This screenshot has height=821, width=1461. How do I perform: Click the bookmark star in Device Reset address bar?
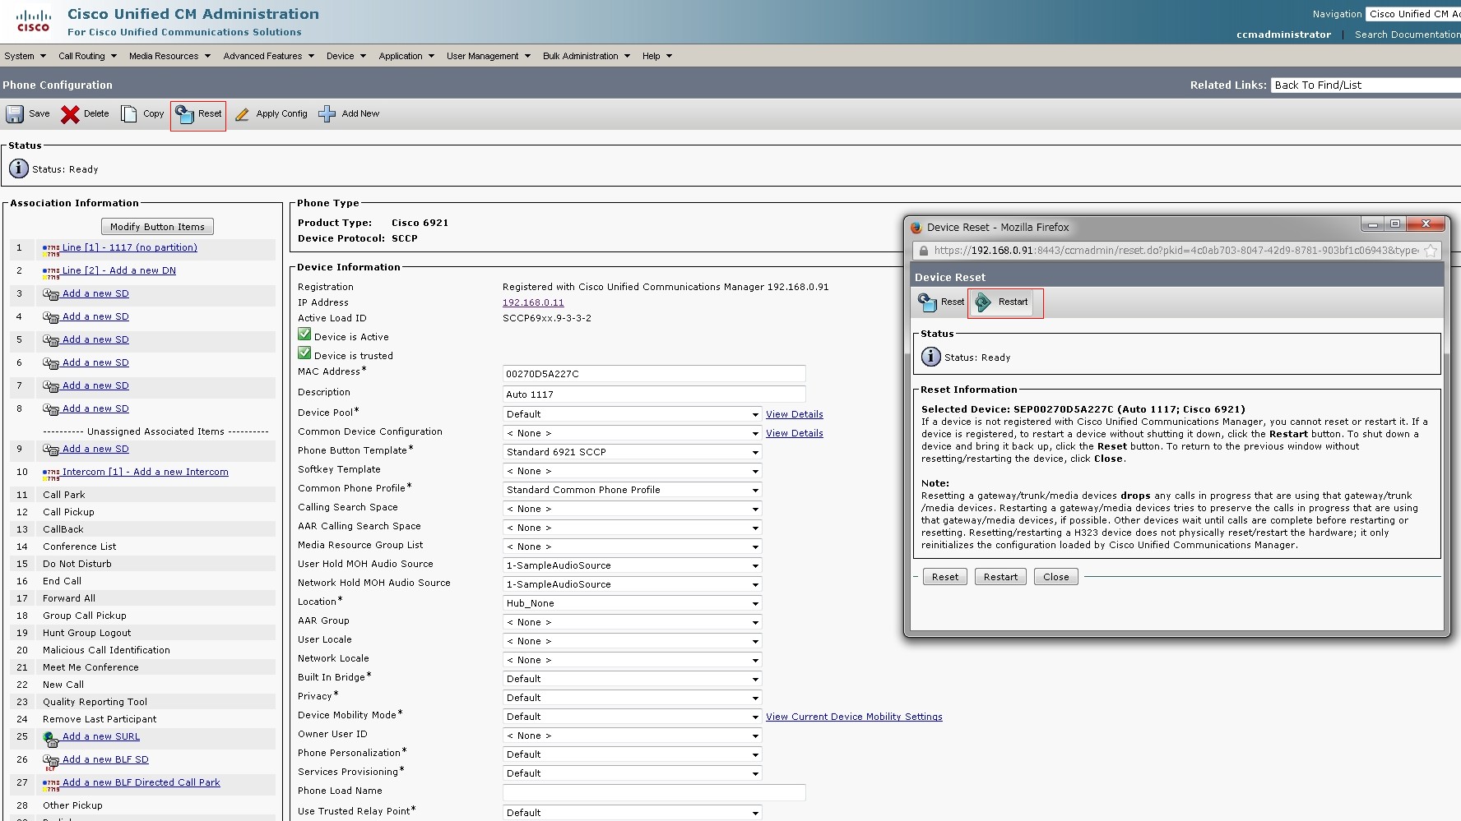(1431, 251)
